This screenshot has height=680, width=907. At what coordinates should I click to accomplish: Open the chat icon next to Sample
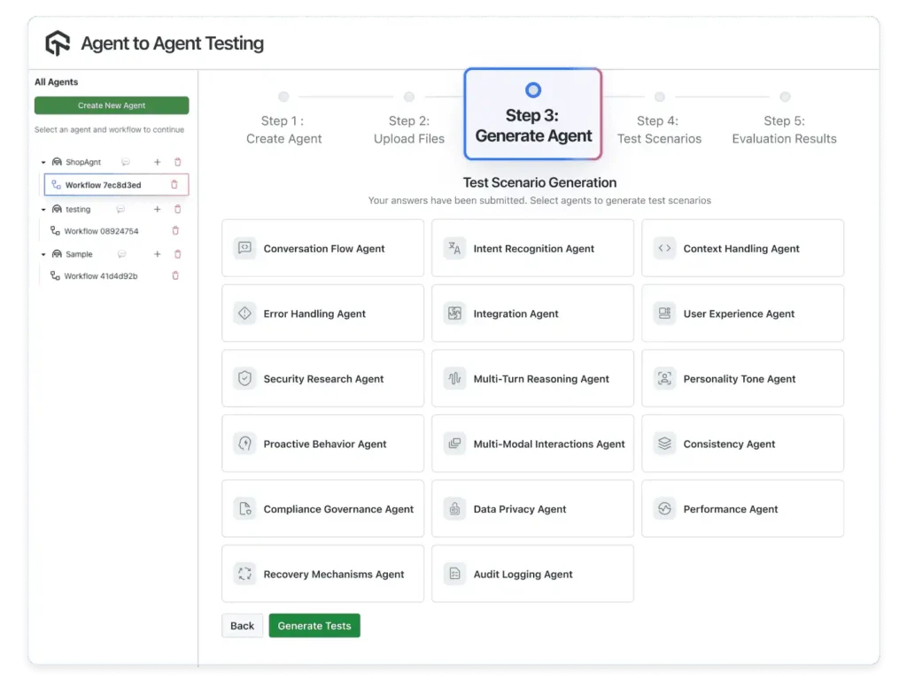(121, 255)
